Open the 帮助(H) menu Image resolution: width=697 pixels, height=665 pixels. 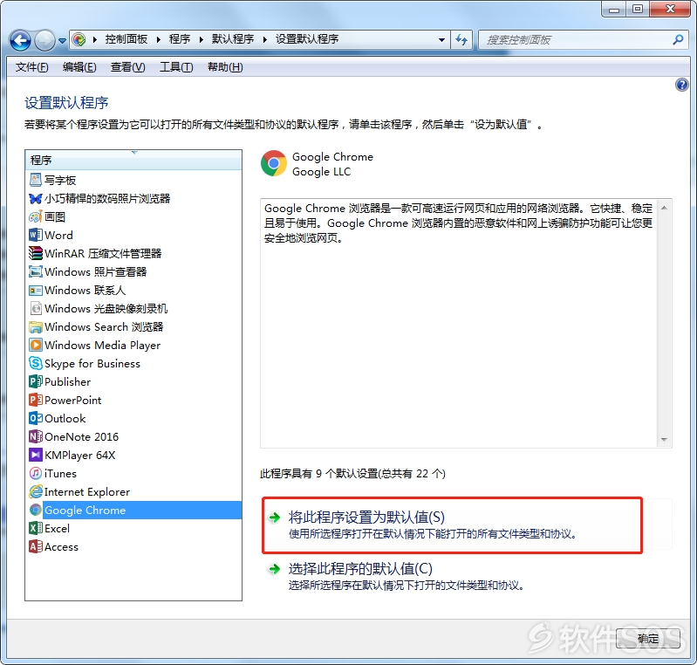225,66
